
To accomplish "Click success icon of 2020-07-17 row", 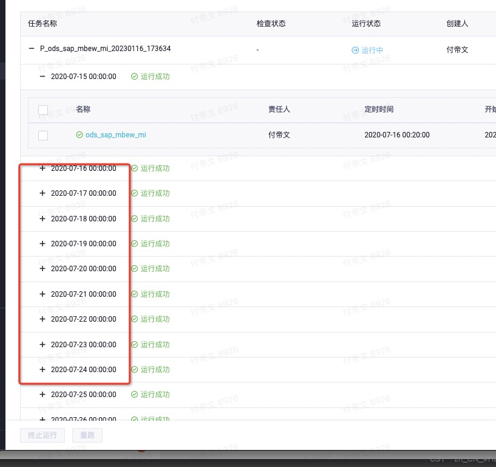I will (134, 193).
